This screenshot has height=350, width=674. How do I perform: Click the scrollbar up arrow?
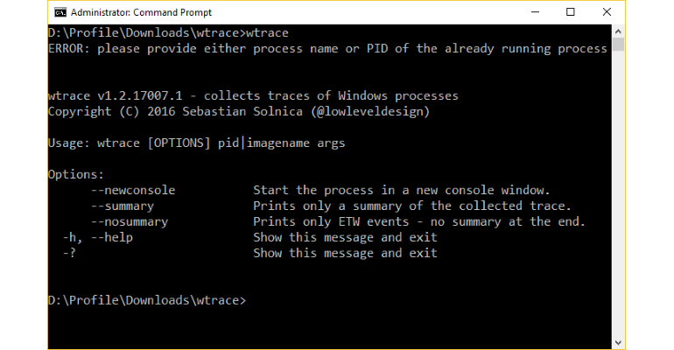point(618,31)
